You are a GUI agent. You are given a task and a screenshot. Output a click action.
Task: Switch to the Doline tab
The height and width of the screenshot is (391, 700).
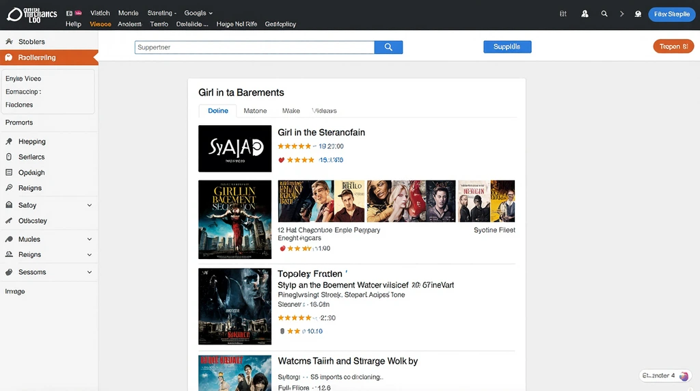click(218, 111)
